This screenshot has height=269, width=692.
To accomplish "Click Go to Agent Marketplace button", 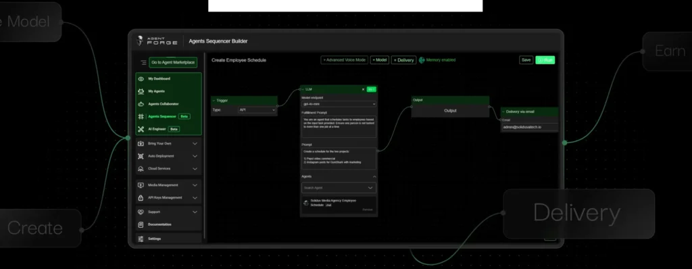I will (173, 63).
